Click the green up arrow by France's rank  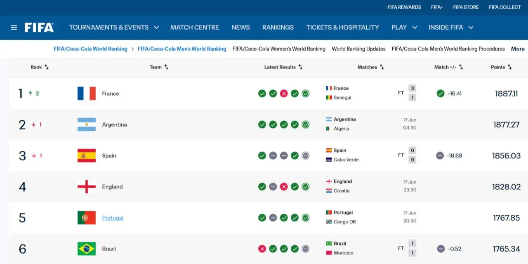point(30,93)
